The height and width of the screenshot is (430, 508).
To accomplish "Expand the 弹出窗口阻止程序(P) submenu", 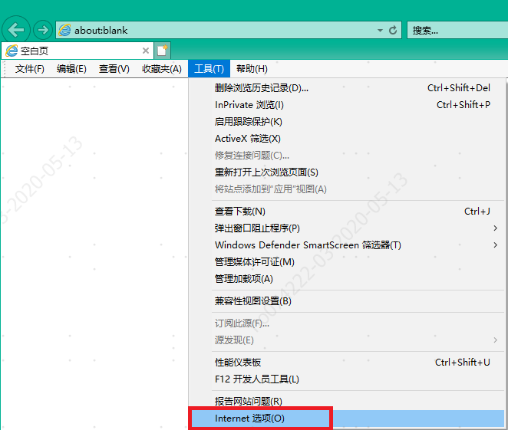I will coord(346,228).
